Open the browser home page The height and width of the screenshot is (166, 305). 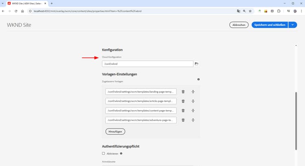(22, 11)
